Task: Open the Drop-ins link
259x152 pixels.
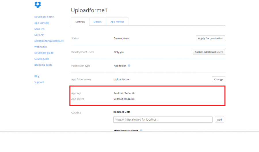Action: tap(39, 29)
